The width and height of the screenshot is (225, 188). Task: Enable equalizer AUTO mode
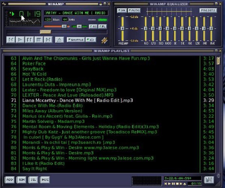133,10
